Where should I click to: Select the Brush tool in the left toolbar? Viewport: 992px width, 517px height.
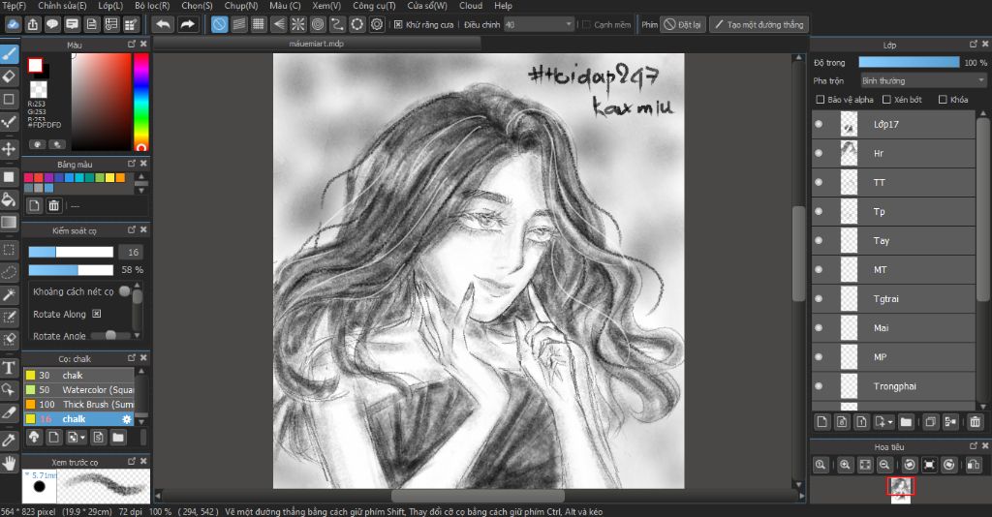9,55
